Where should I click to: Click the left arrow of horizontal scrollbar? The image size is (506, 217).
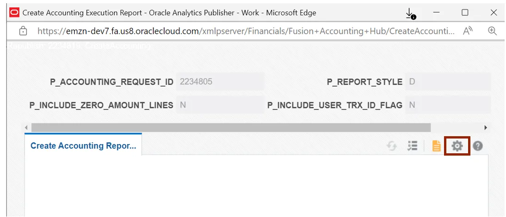[27, 127]
